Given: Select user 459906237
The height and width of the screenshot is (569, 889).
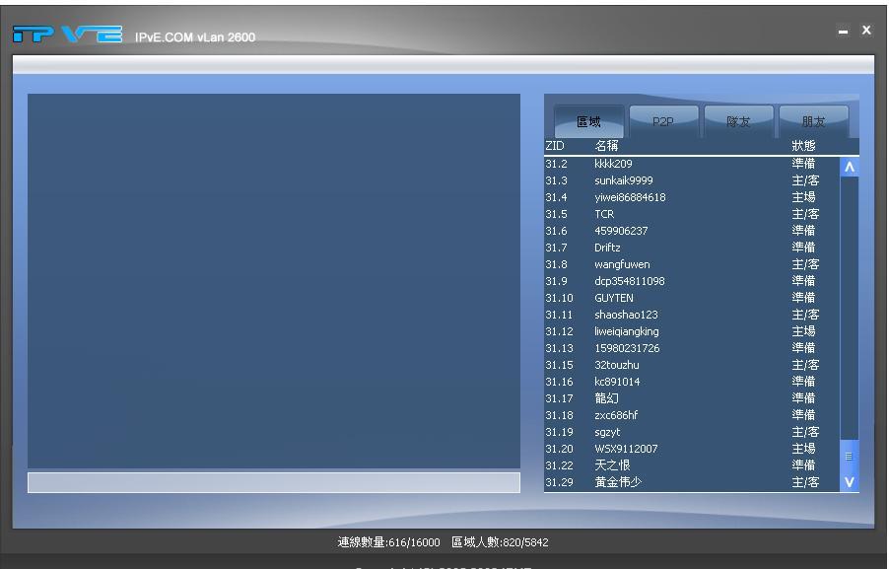Looking at the screenshot, I should click(692, 231).
